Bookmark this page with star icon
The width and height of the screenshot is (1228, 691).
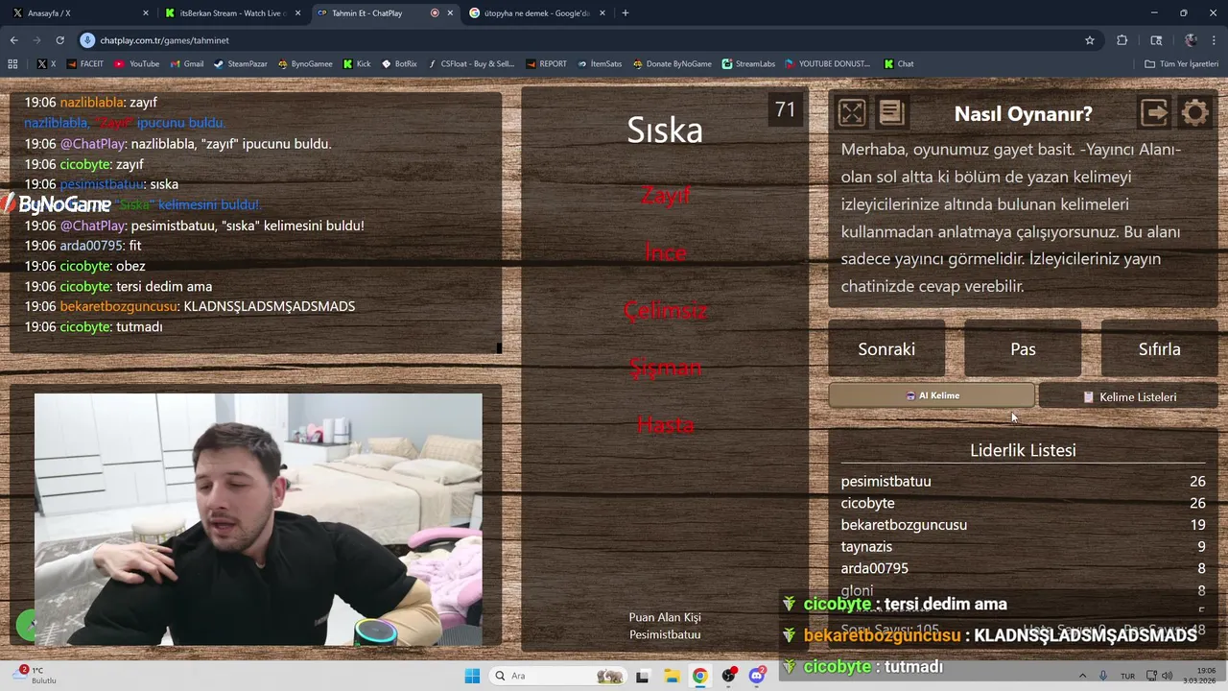(1090, 40)
